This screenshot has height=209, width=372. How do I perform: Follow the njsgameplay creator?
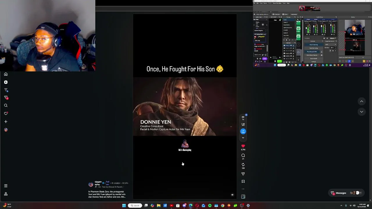click(108, 183)
